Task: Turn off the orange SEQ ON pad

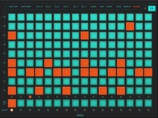Action: [x=12, y=103]
